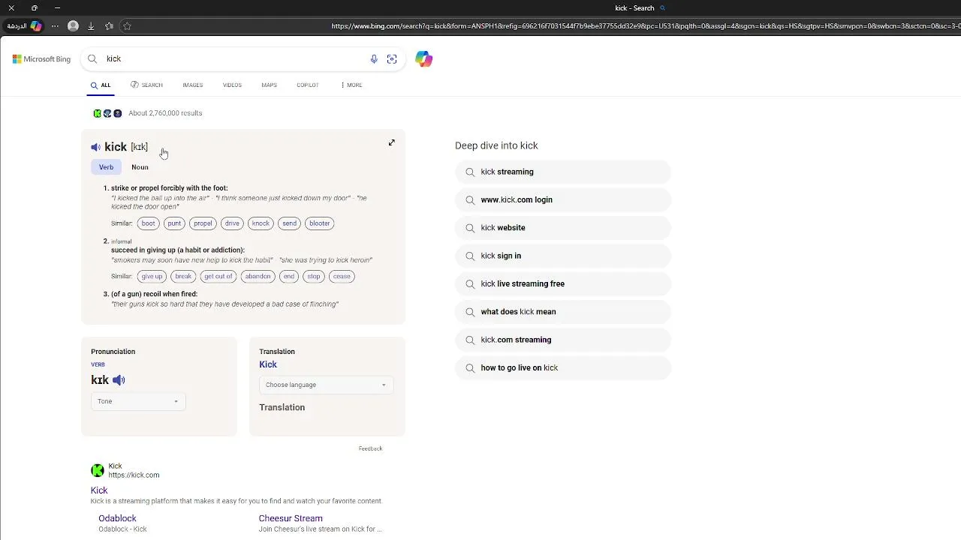The height and width of the screenshot is (540, 961).
Task: Click the 'knock' synonym chip
Action: click(261, 223)
